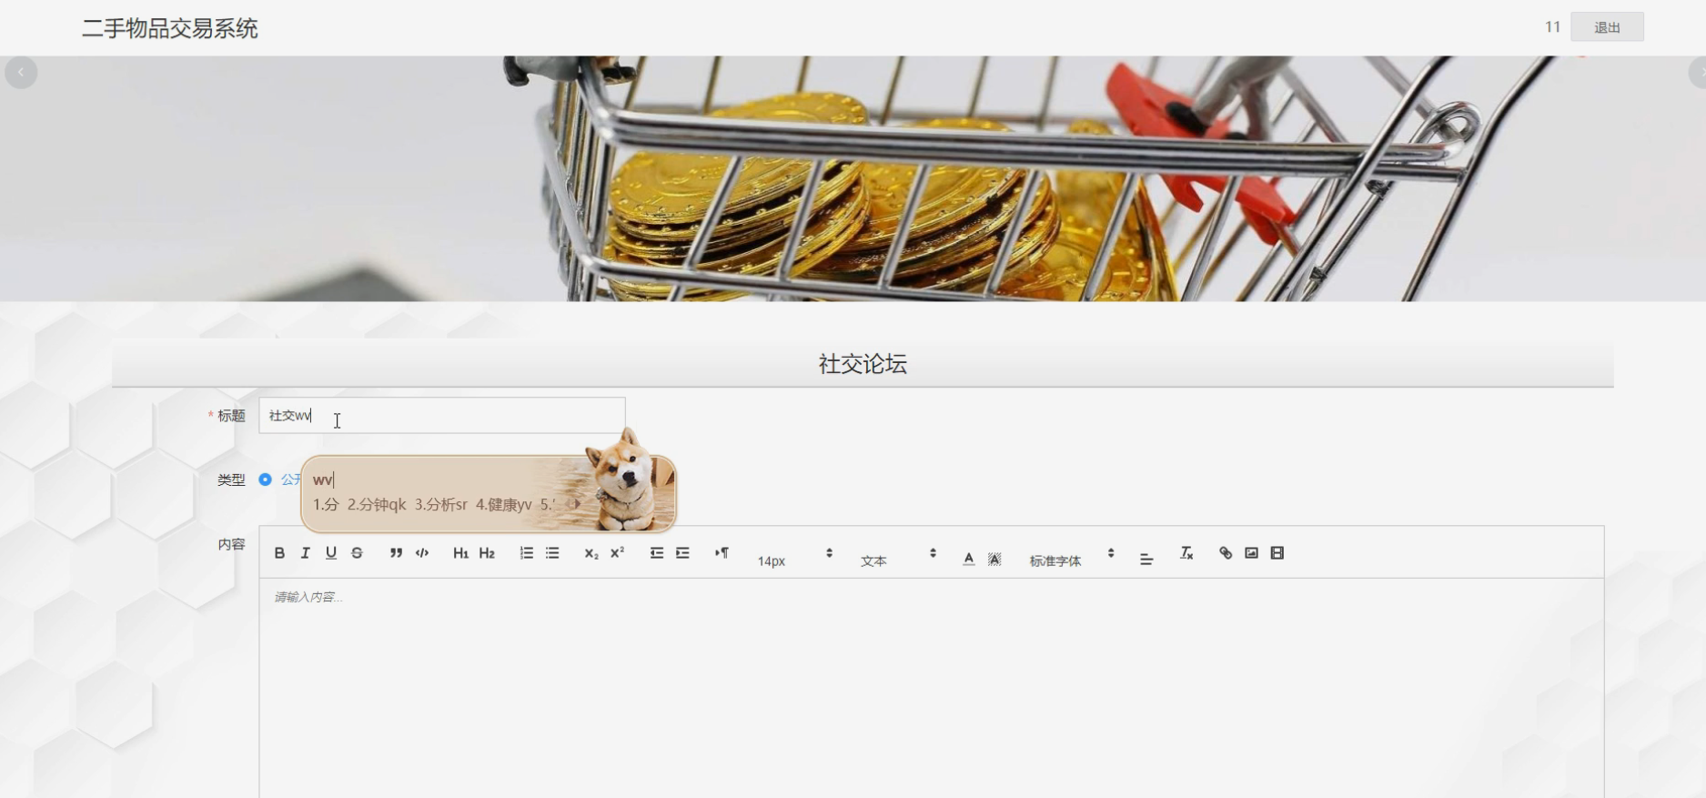
Task: Click the 社交论坛 section heading
Action: [863, 364]
